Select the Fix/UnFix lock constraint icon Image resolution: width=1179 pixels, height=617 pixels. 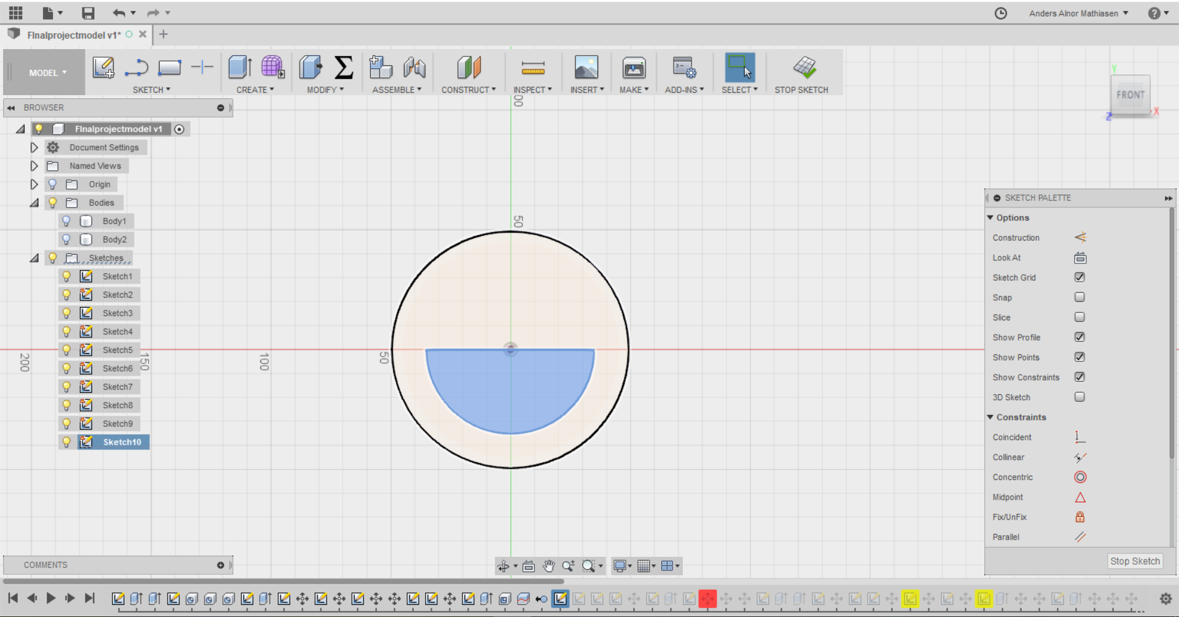pyautogui.click(x=1080, y=517)
